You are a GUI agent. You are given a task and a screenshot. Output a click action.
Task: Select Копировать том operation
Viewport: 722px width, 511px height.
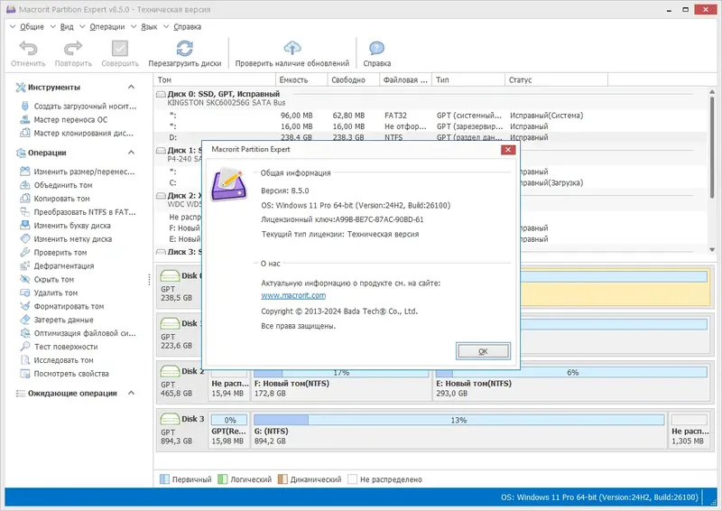coord(55,199)
